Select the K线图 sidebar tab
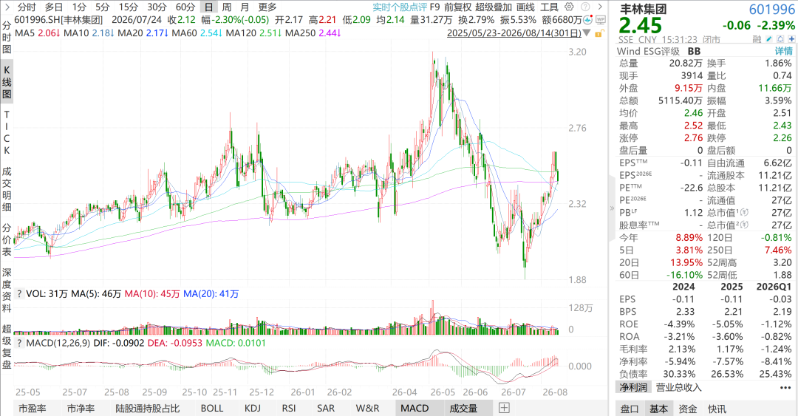The height and width of the screenshot is (416, 798). point(7,81)
